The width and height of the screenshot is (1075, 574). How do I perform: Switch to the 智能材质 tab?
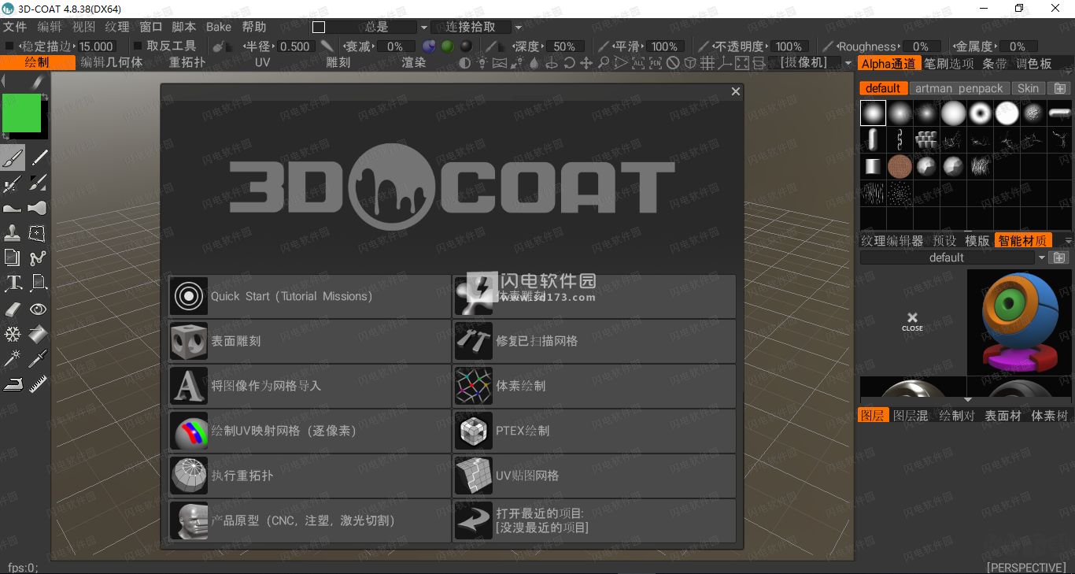pyautogui.click(x=1023, y=240)
